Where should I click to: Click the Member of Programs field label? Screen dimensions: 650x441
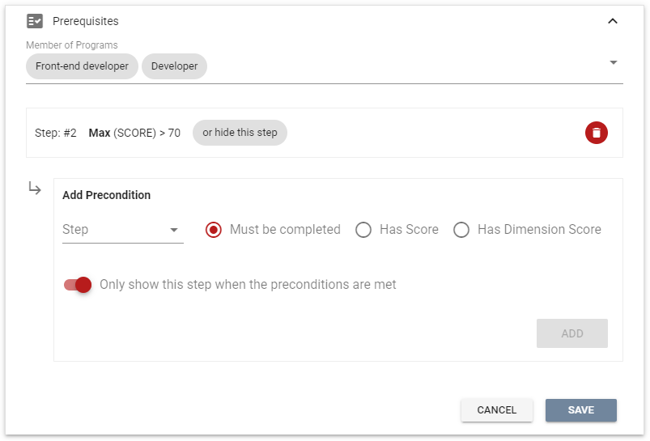(71, 45)
